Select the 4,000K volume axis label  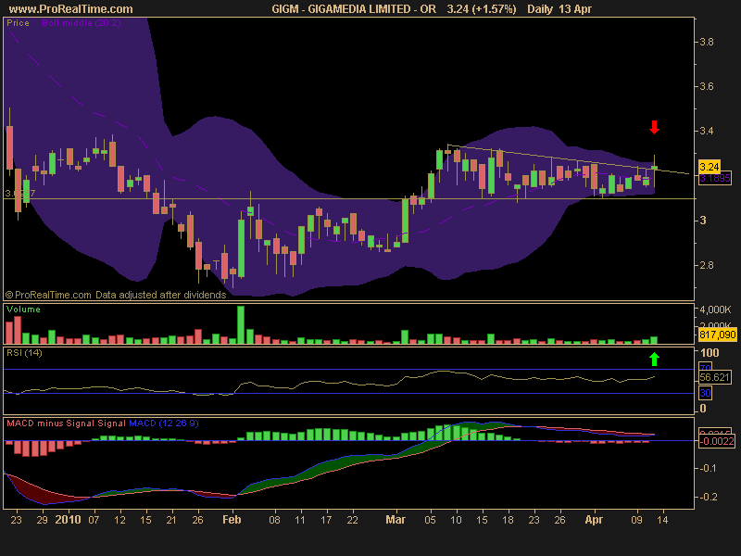pos(715,310)
